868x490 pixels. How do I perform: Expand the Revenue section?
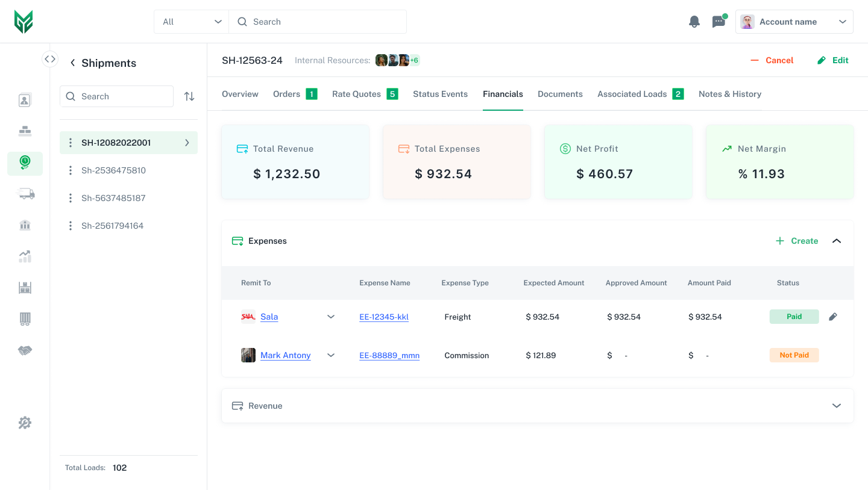coord(837,406)
